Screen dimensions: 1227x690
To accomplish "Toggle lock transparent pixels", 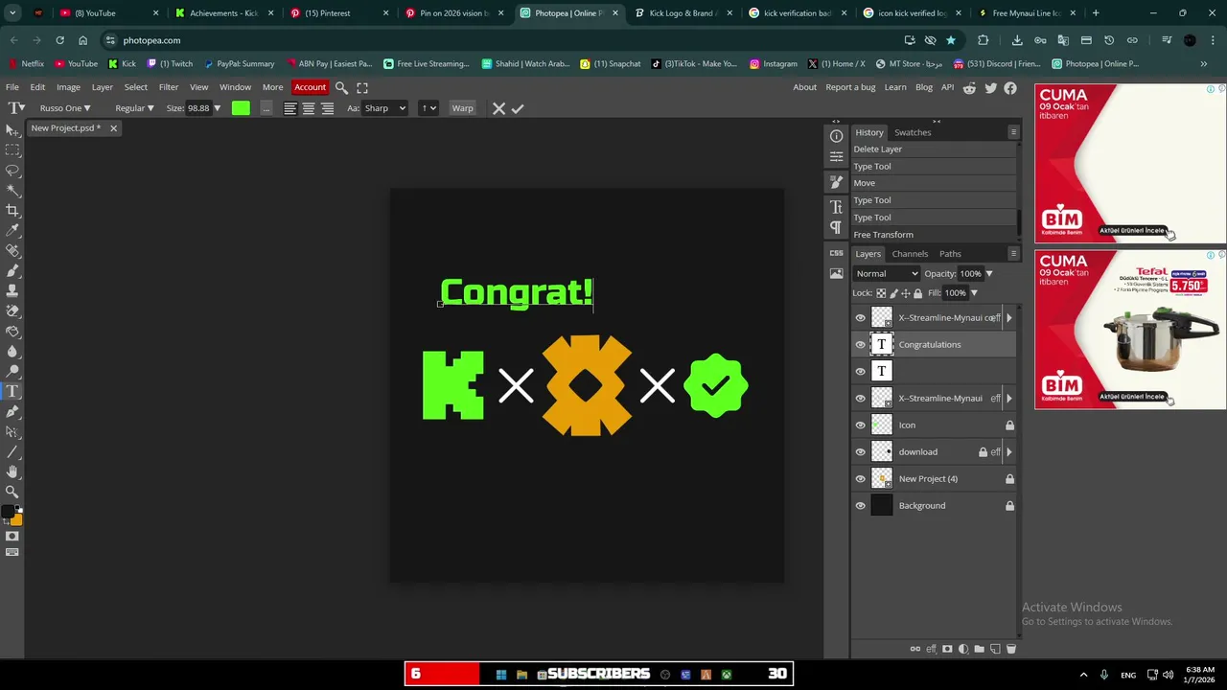I will click(x=881, y=293).
